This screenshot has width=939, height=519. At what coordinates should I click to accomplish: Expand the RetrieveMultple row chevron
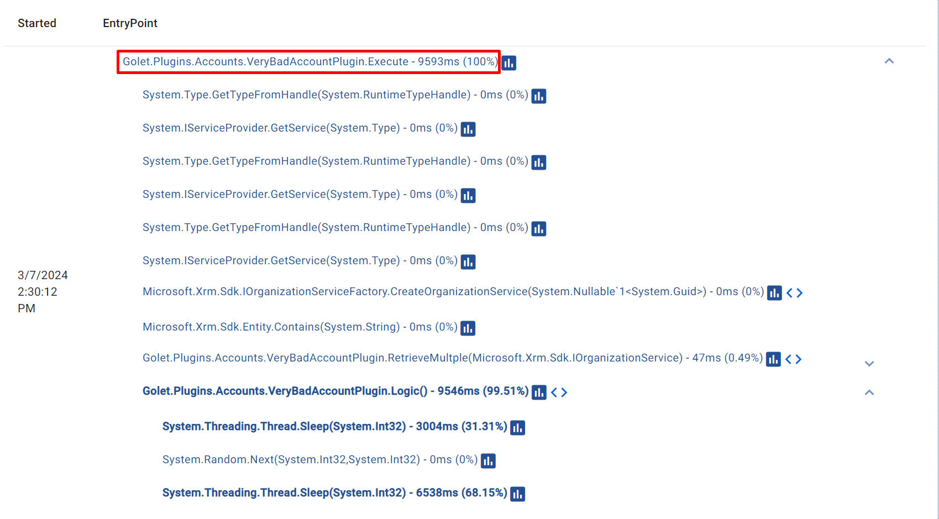coord(869,364)
